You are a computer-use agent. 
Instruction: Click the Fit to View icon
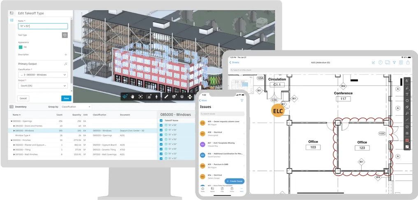pos(141,96)
